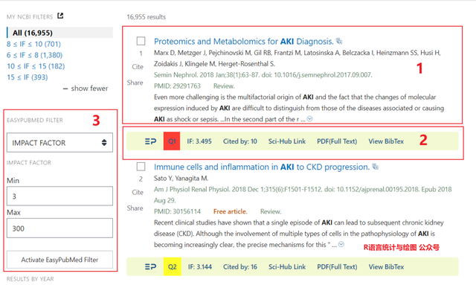Click EasyPubMed EP logo in Q2 bar

pyautogui.click(x=150, y=267)
